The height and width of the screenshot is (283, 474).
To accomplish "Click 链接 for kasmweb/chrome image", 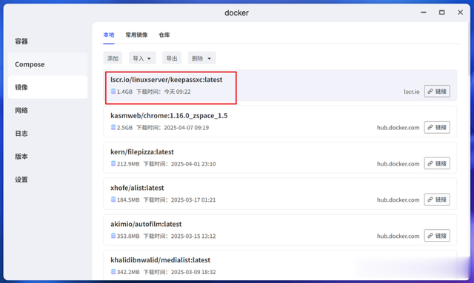I will (437, 127).
